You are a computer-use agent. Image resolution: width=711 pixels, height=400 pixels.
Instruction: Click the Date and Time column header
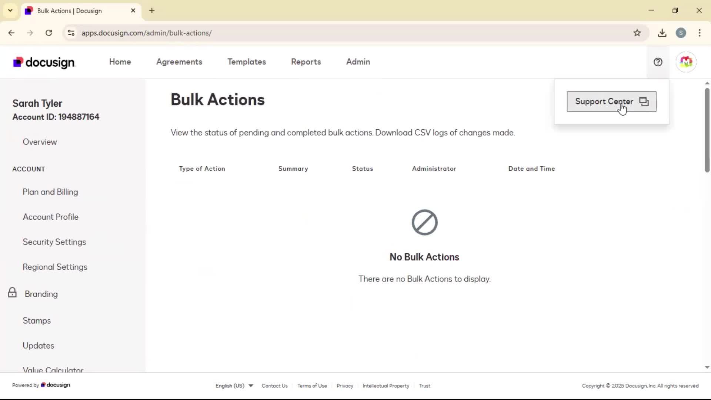tap(531, 169)
